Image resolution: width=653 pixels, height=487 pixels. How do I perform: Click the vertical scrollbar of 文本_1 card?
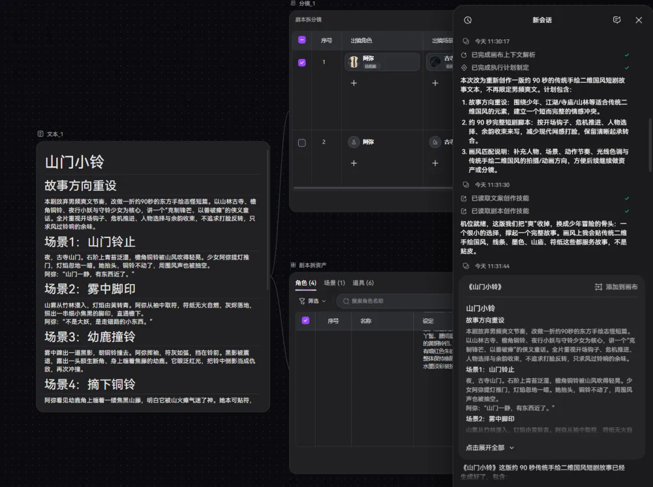pyautogui.click(x=268, y=219)
